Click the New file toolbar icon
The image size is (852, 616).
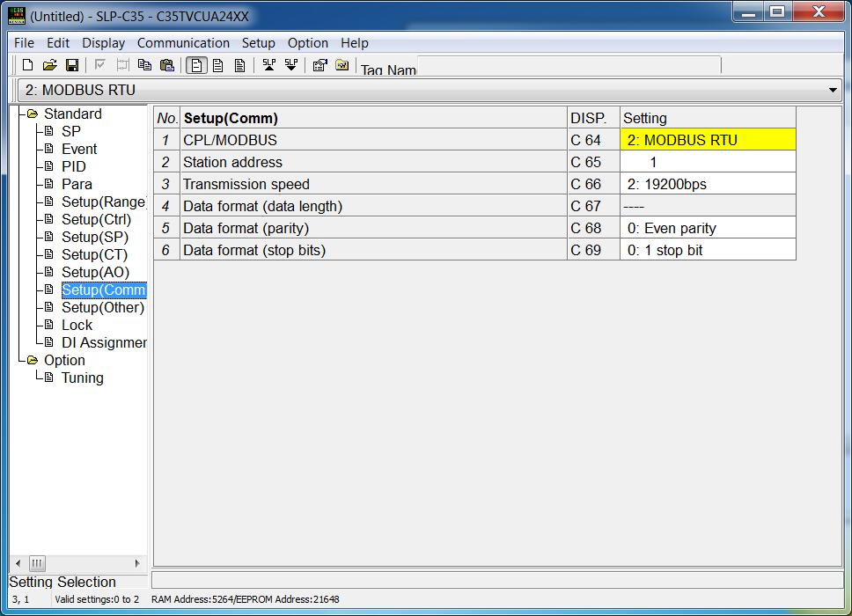(x=27, y=65)
